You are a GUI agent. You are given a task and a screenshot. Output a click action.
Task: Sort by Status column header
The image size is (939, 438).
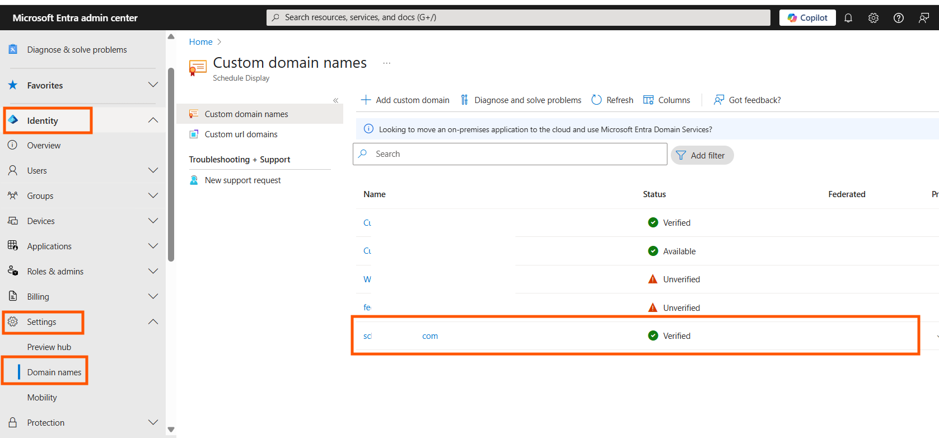coord(654,194)
